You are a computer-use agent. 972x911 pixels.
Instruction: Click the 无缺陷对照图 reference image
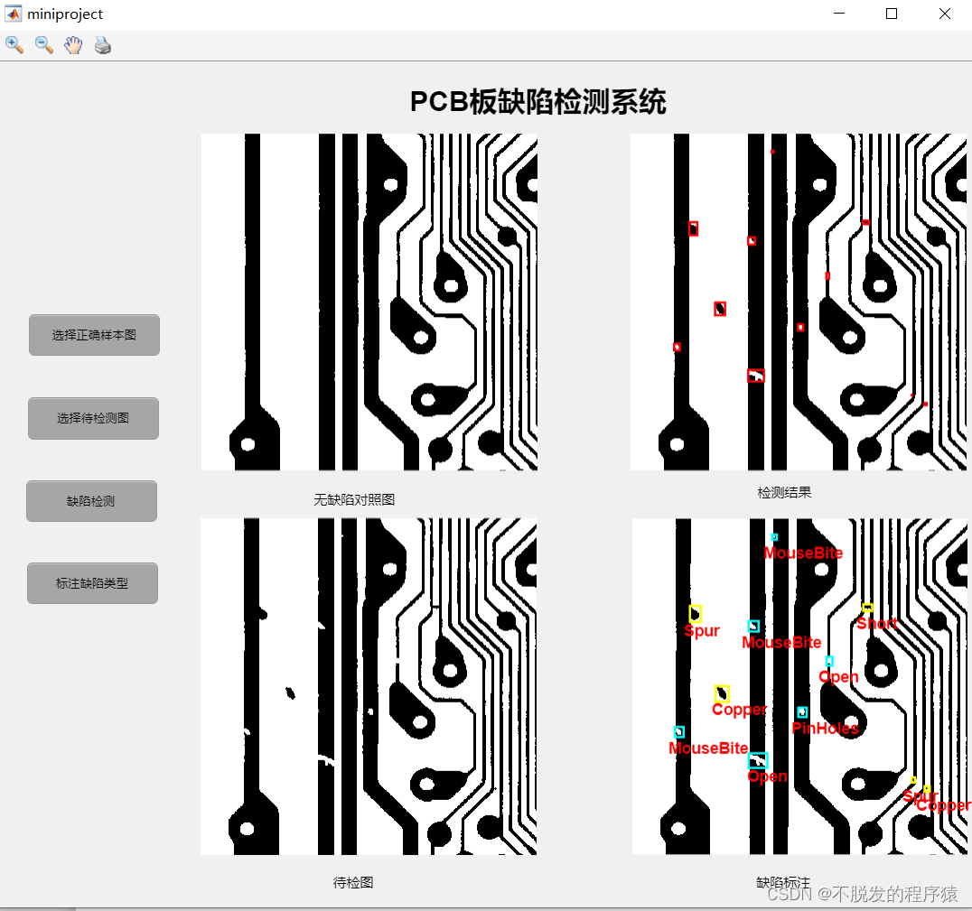point(370,301)
